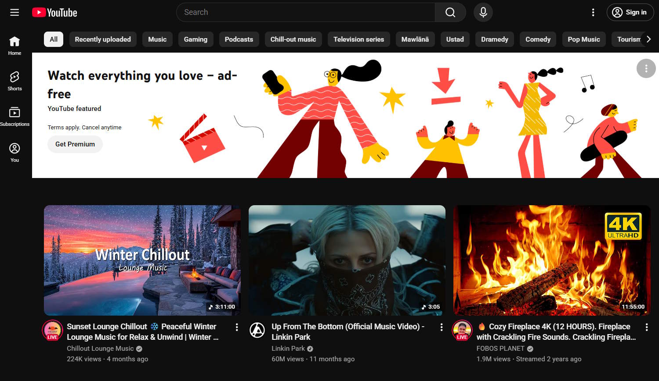Open Linkin Park channel avatar

257,330
